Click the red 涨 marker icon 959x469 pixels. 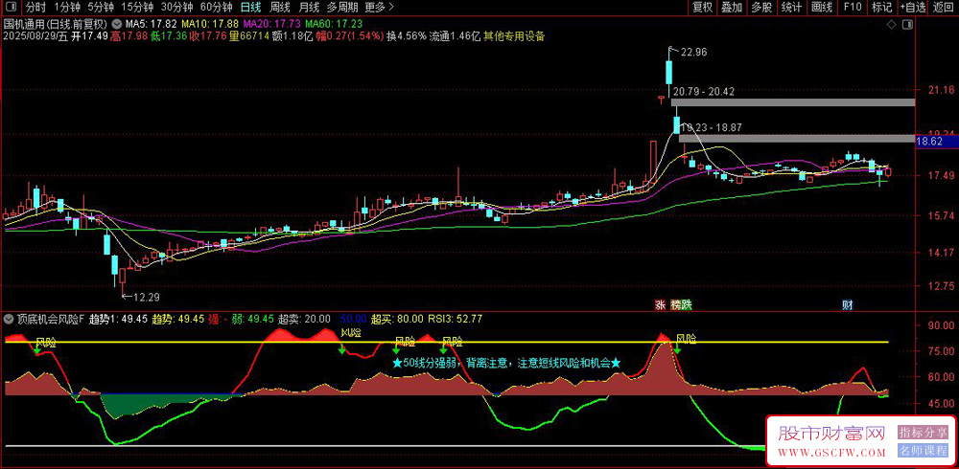[661, 304]
